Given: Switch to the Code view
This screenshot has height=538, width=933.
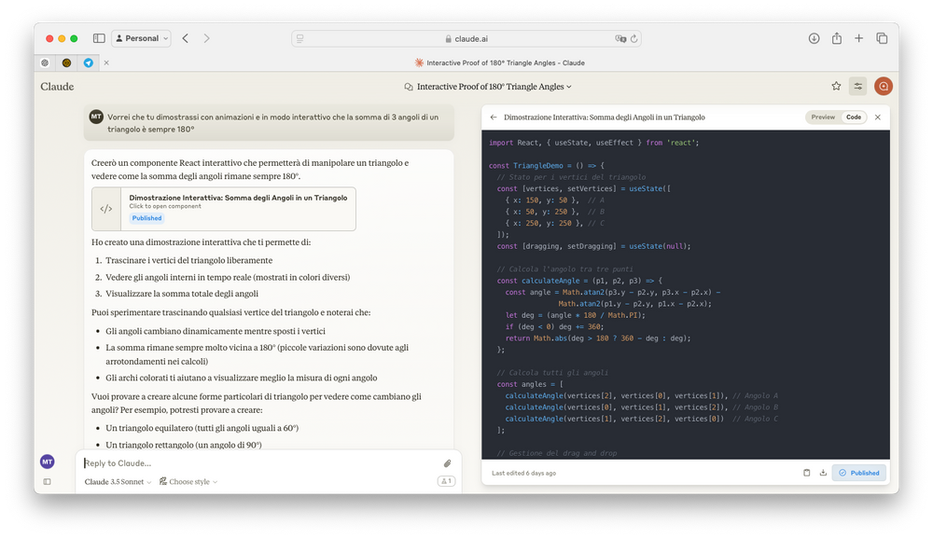Looking at the screenshot, I should pyautogui.click(x=854, y=117).
